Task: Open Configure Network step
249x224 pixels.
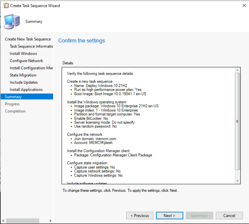Action: click(26, 61)
